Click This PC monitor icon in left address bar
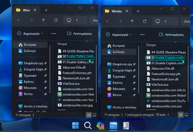This screenshot has width=193, height=132. point(69,20)
